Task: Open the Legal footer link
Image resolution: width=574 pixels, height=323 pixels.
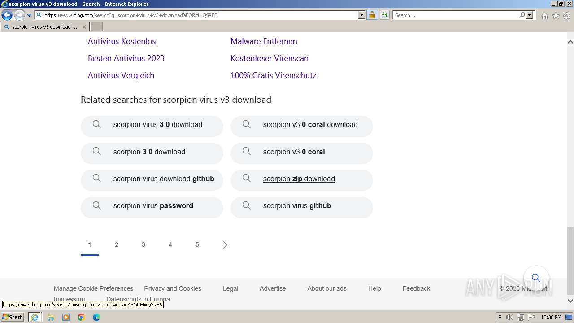Action: click(x=230, y=288)
